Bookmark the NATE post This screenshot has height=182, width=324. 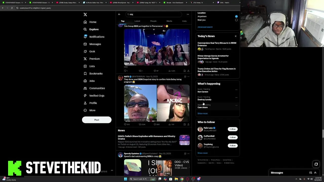pyautogui.click(x=185, y=124)
